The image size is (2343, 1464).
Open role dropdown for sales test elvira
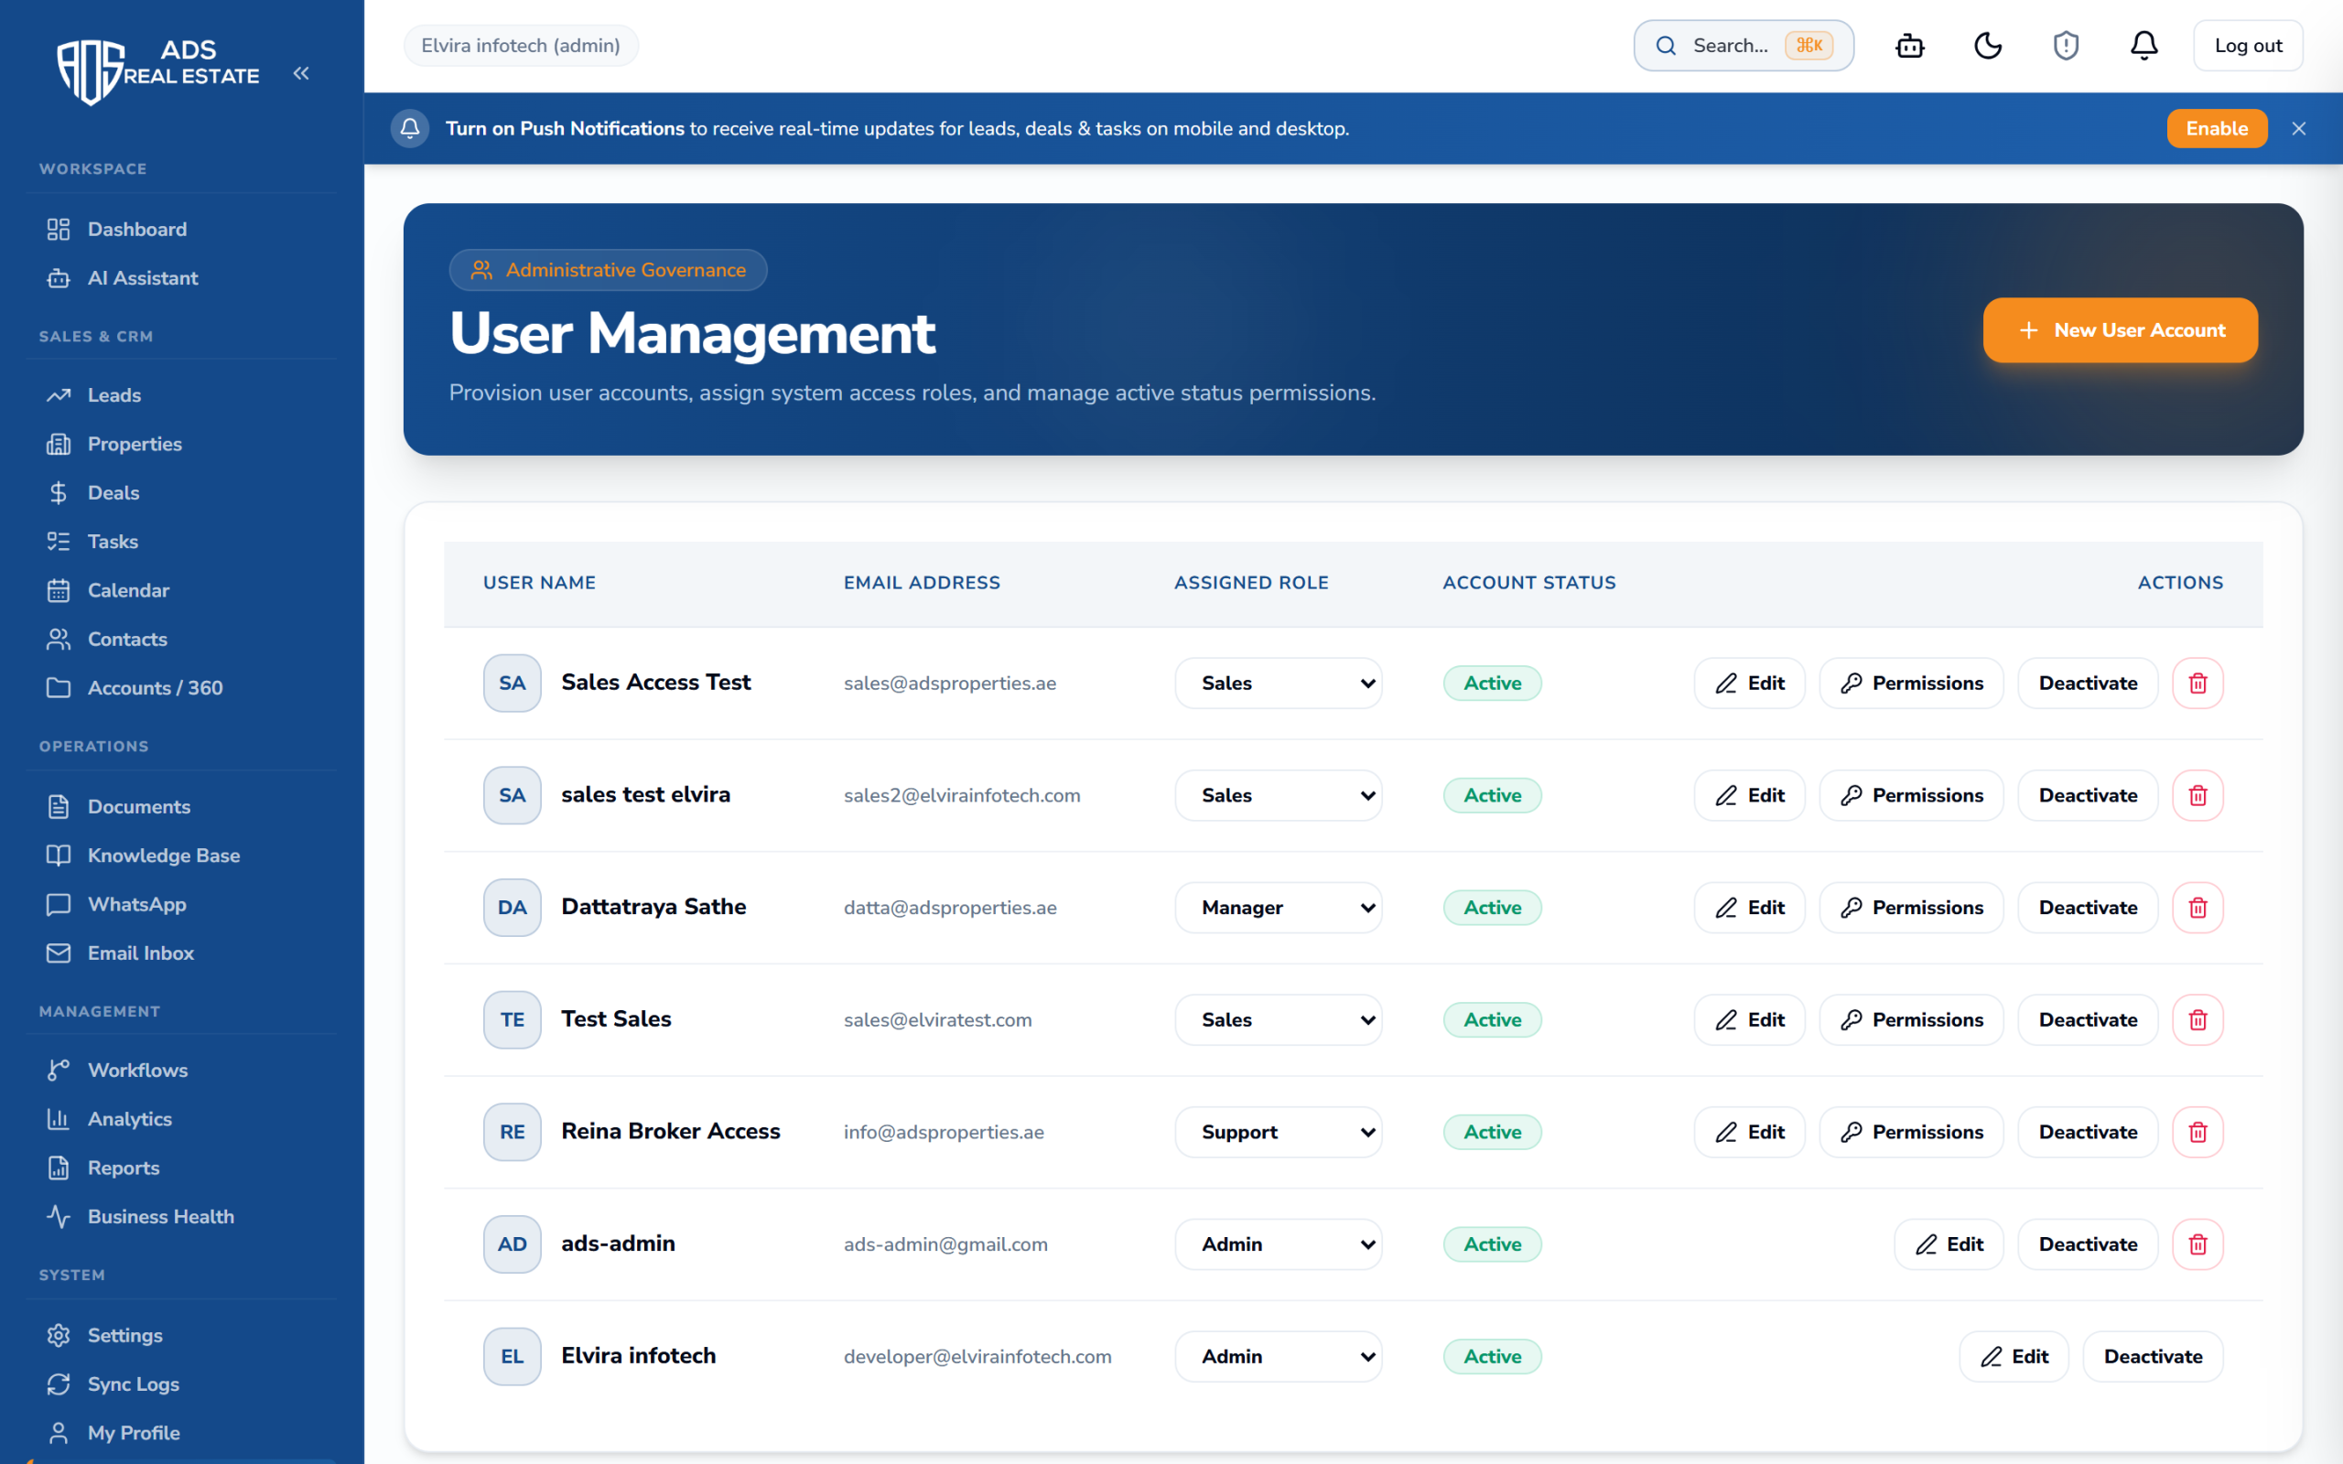coord(1278,795)
